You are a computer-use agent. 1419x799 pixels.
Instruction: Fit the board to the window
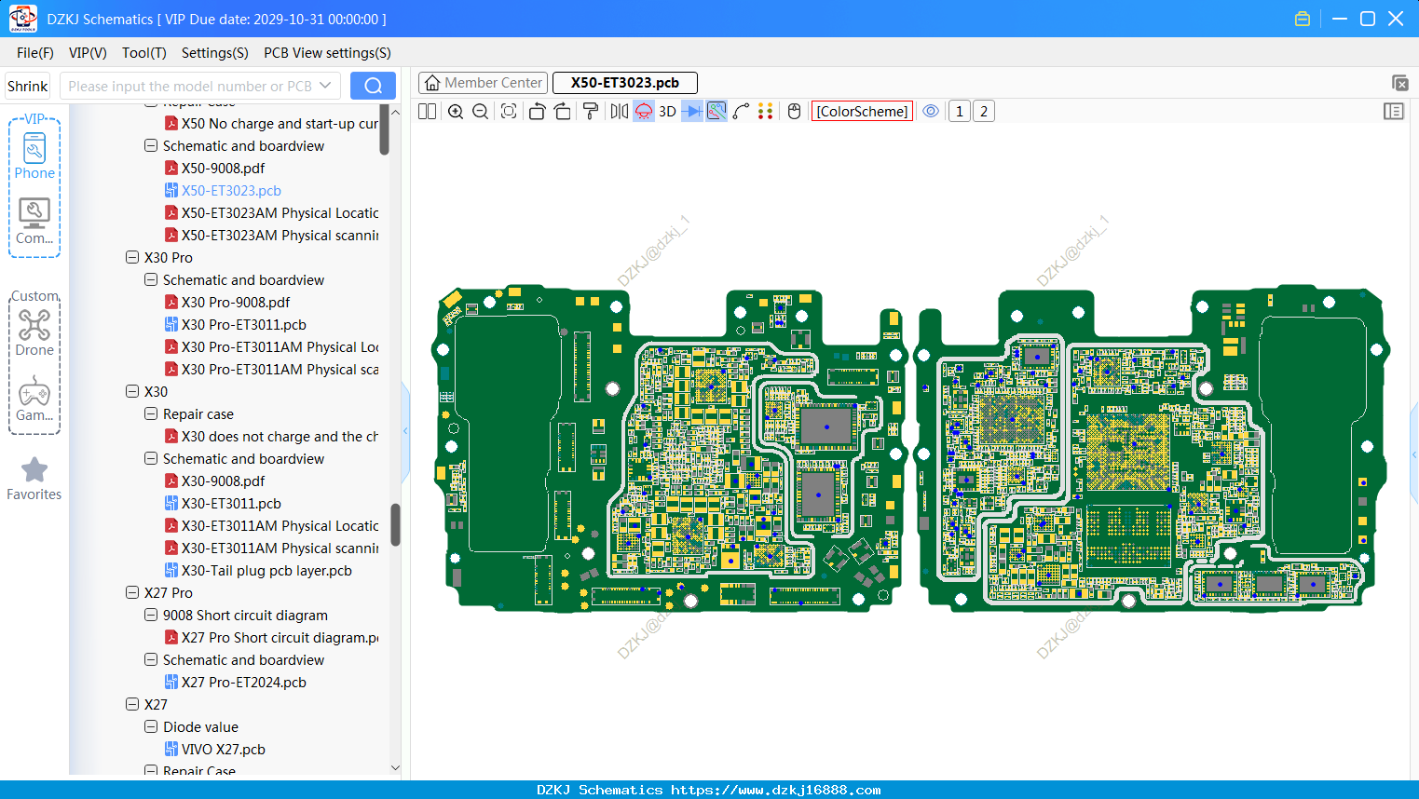tap(509, 112)
